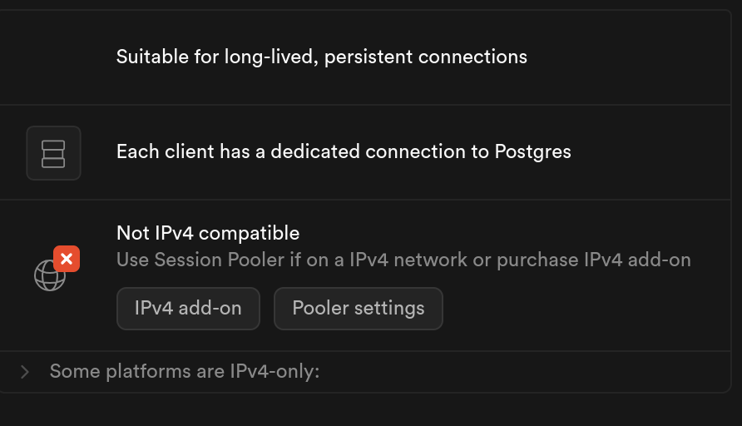Click the "IPv4-only:" word in collapsed section

(275, 371)
